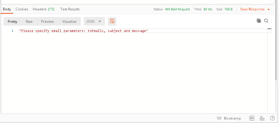Open the help question mark icon
This screenshot has height=125, width=280.
[272, 118]
